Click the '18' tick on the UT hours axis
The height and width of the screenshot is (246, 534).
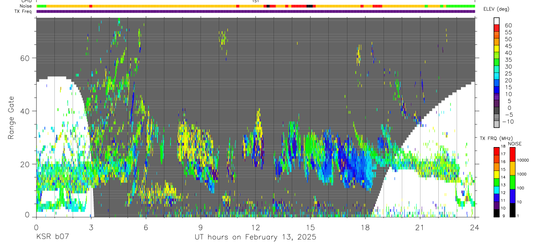tap(365, 227)
